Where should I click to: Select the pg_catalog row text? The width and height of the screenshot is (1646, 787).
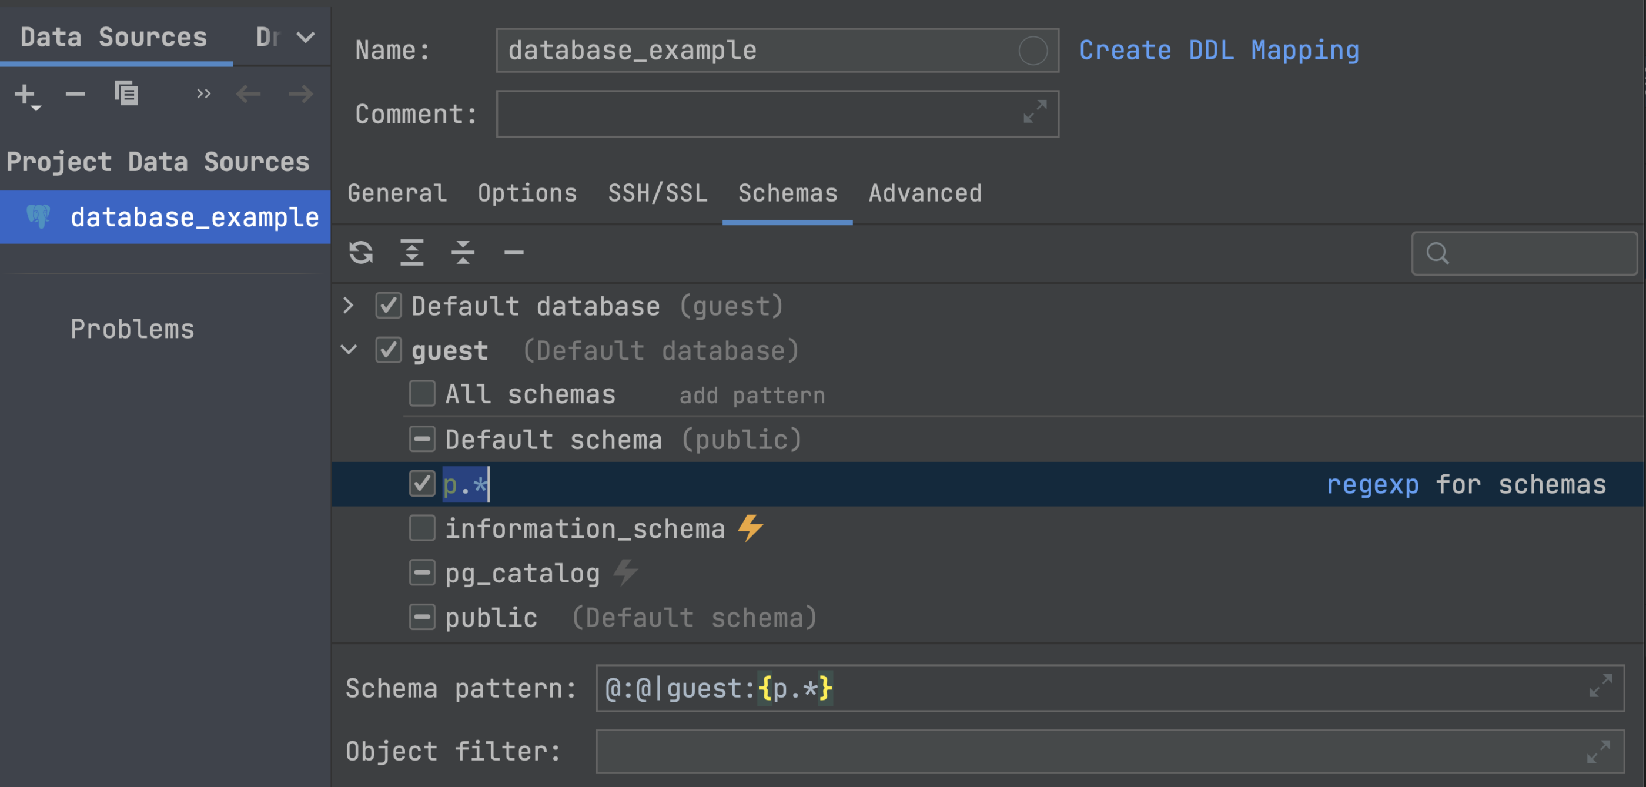click(522, 573)
